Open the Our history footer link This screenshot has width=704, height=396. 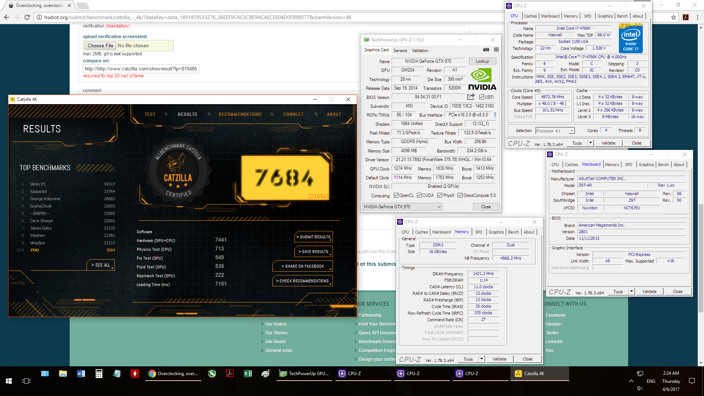(x=276, y=324)
